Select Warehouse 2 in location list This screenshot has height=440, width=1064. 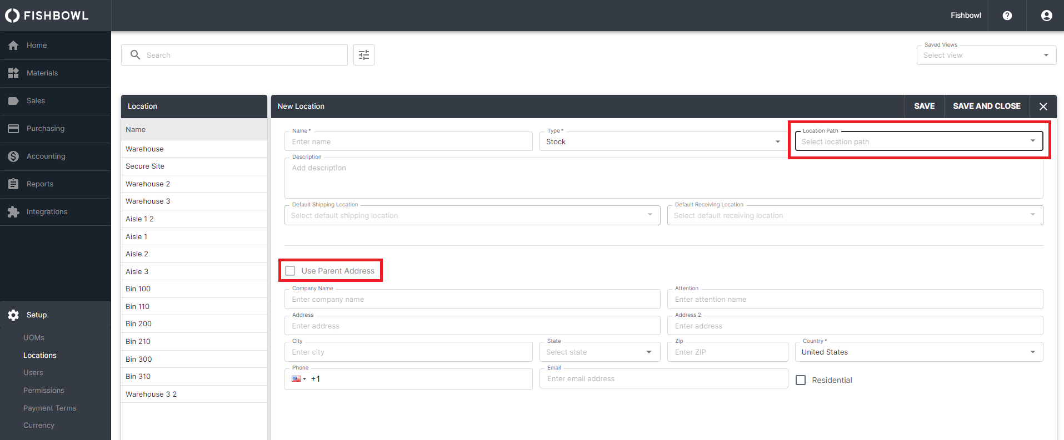pyautogui.click(x=148, y=184)
